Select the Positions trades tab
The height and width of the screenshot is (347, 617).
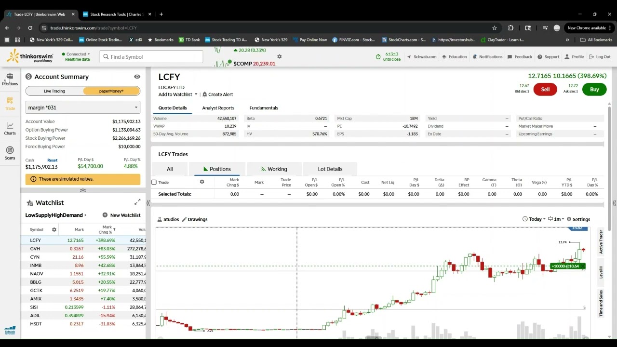click(x=216, y=169)
